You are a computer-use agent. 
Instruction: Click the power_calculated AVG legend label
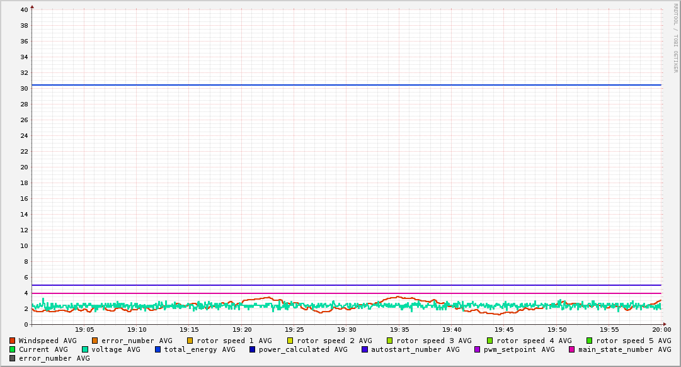[302, 349]
